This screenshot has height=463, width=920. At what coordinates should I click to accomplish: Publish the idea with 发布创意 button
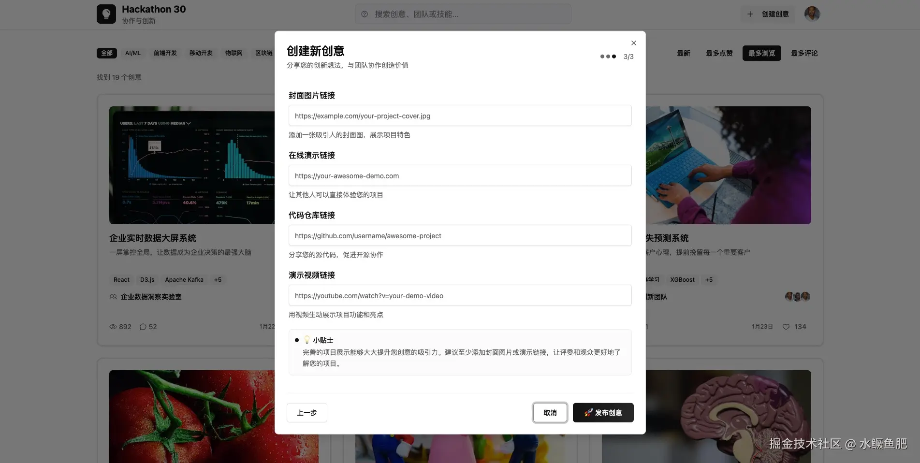tap(603, 413)
